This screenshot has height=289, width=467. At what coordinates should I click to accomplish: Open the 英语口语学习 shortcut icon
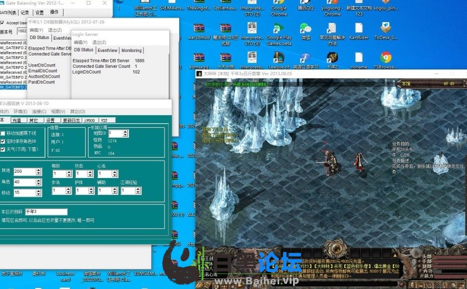pyautogui.click(x=305, y=61)
